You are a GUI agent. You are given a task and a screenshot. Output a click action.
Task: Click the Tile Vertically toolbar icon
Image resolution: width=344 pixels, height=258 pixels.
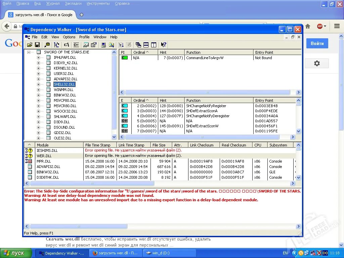[x=154, y=45]
